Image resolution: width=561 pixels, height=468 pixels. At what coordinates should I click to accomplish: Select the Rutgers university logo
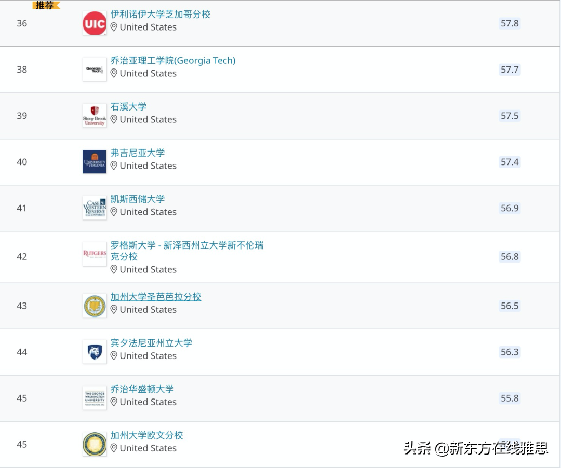coord(94,254)
